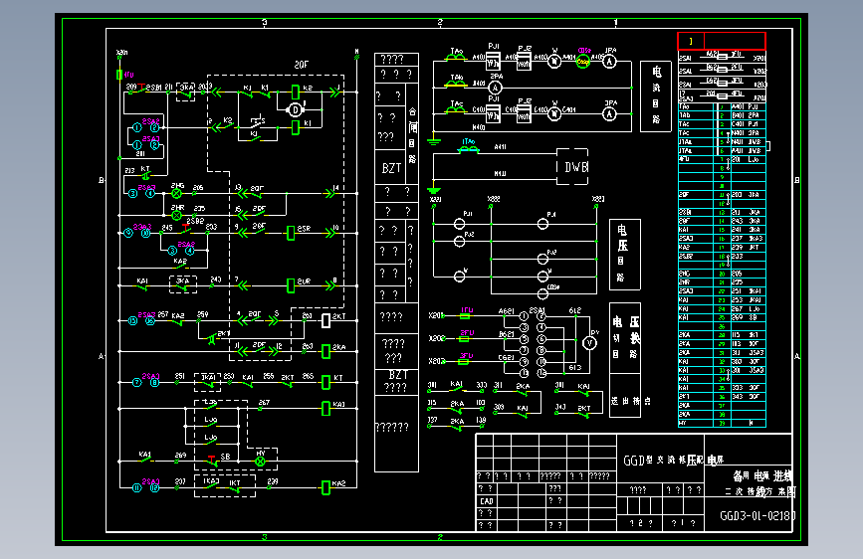Viewport: 863px width, 559px height.
Task: Select the red SB pushbutton symbol
Action: pyautogui.click(x=212, y=460)
